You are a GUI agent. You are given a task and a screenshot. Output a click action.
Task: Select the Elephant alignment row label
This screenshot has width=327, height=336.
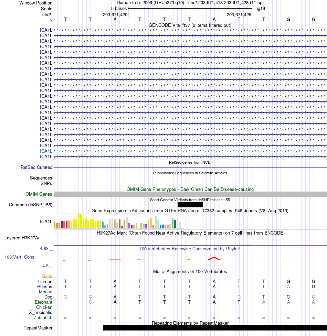tap(43, 302)
